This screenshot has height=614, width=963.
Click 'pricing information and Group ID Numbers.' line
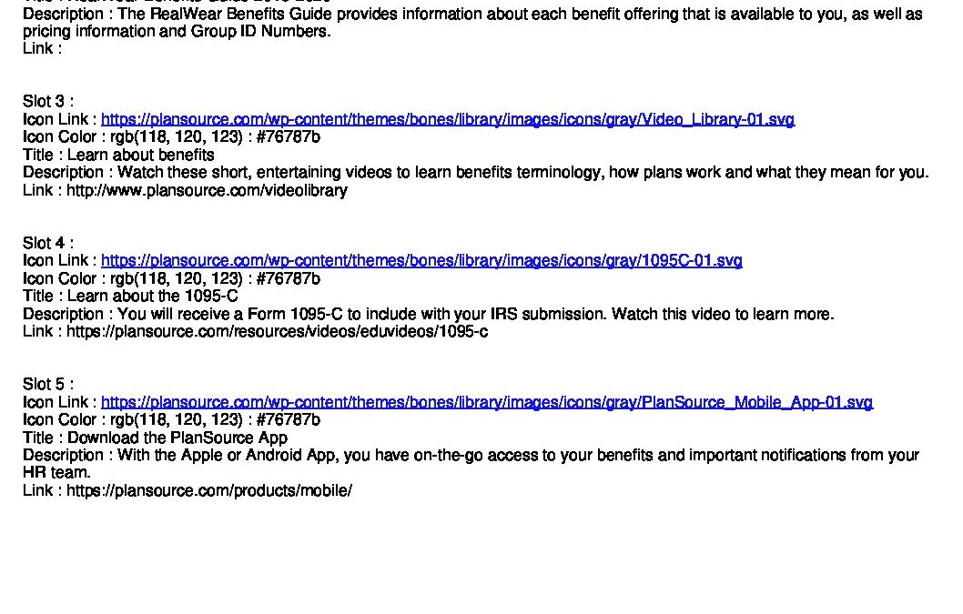[x=177, y=31]
